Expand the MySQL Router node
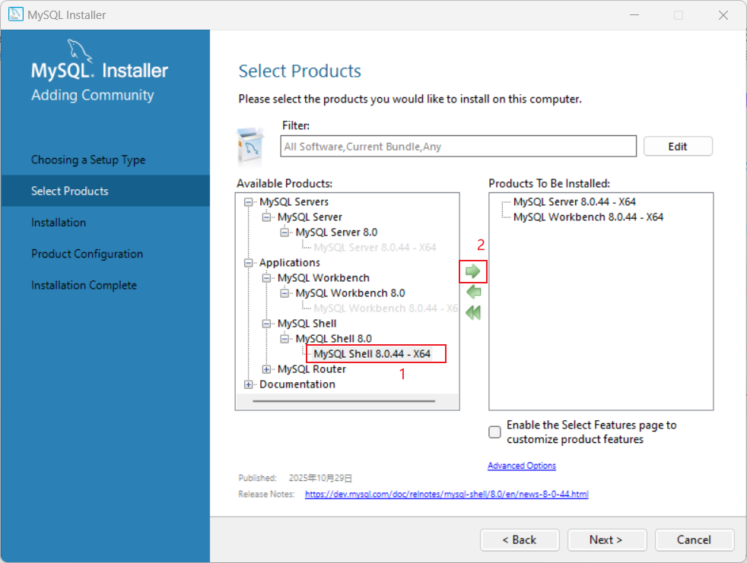Image resolution: width=747 pixels, height=563 pixels. click(x=266, y=369)
